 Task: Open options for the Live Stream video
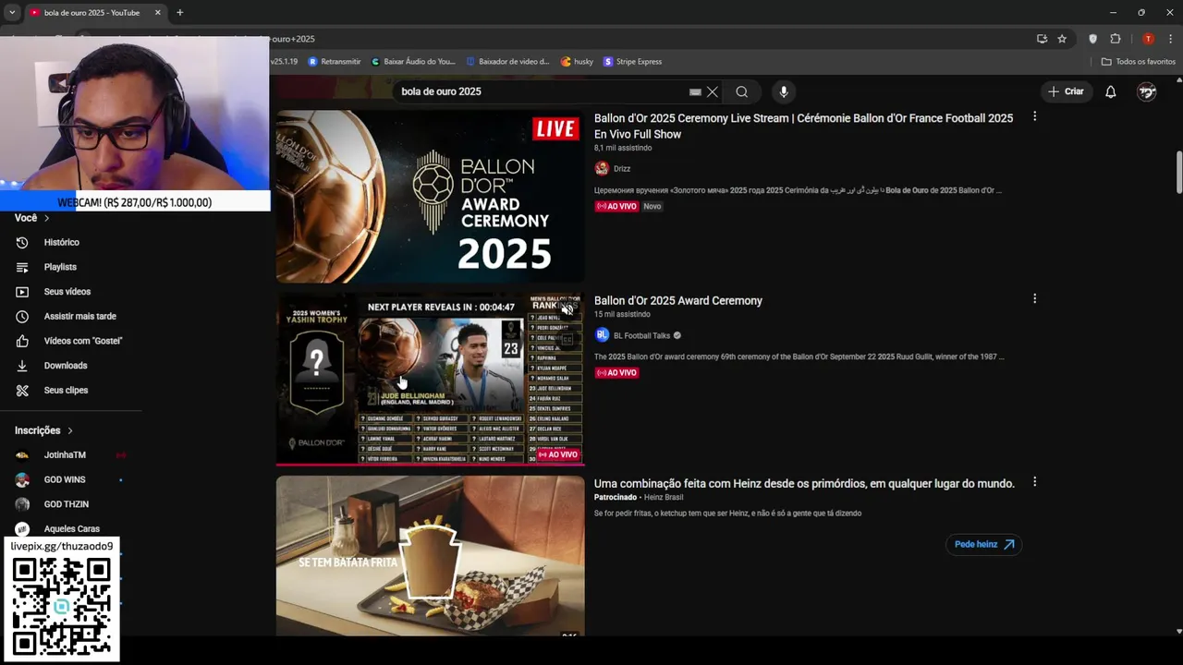click(x=1034, y=116)
